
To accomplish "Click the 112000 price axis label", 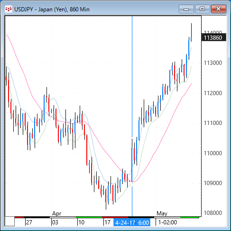I will (x=213, y=93).
